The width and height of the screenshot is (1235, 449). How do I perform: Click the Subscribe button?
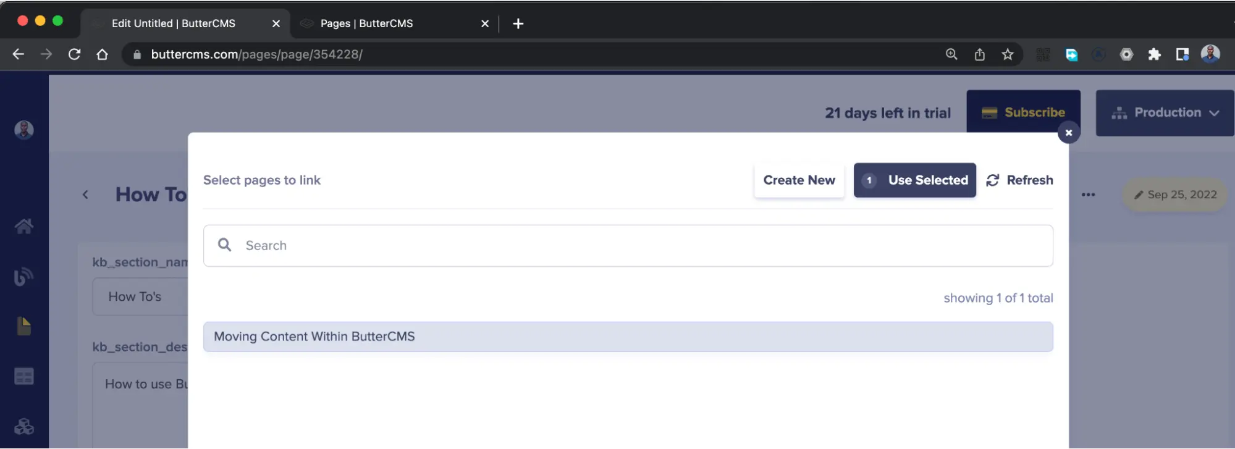click(1023, 112)
